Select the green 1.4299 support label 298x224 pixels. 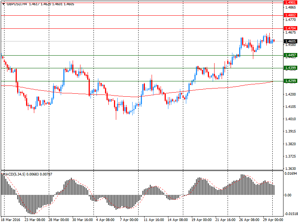pos(291,81)
